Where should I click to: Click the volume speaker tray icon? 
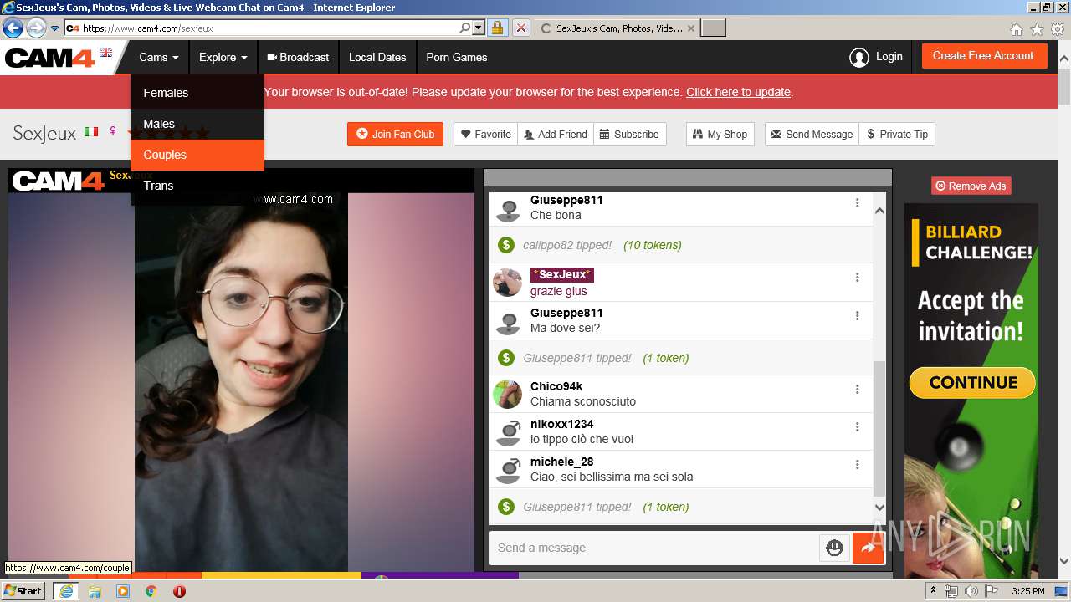tap(971, 591)
